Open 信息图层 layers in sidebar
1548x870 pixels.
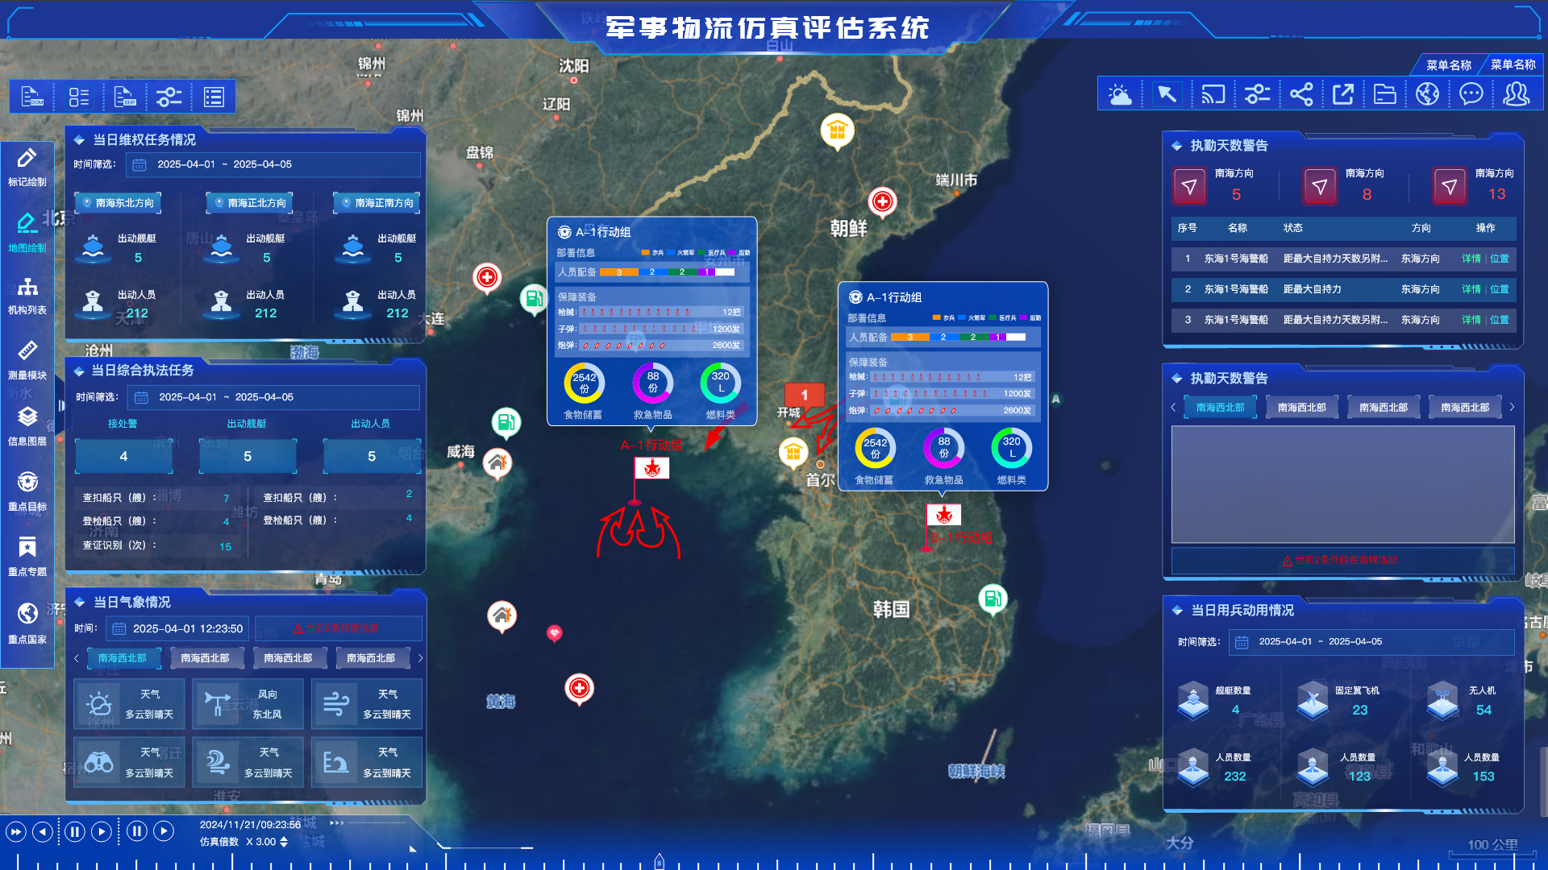[x=27, y=425]
